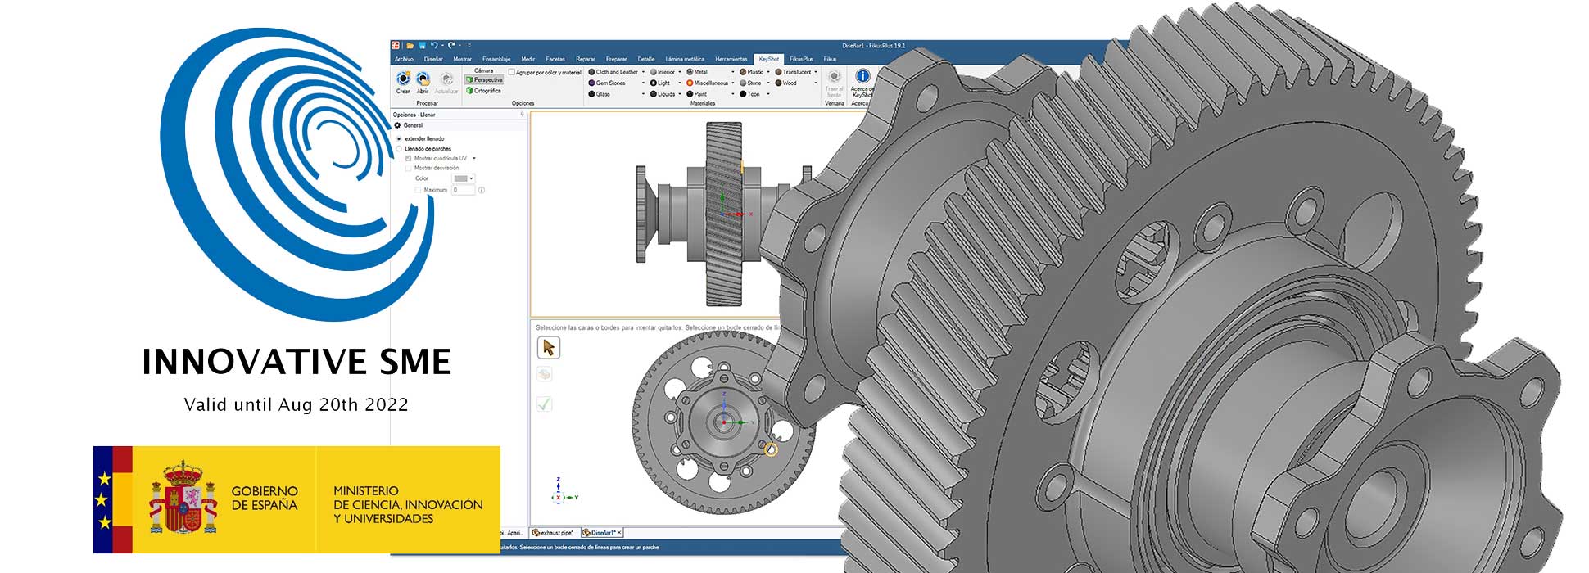Pick the Glass material
The width and height of the screenshot is (1589, 573).
[600, 94]
